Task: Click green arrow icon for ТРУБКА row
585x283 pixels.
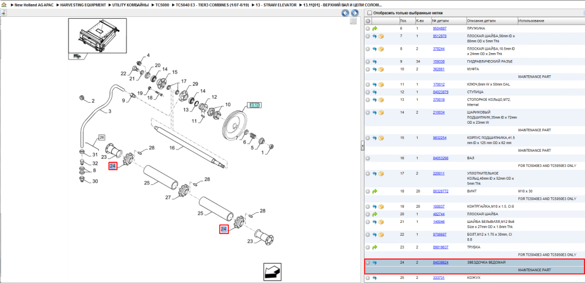Action: tap(374, 247)
